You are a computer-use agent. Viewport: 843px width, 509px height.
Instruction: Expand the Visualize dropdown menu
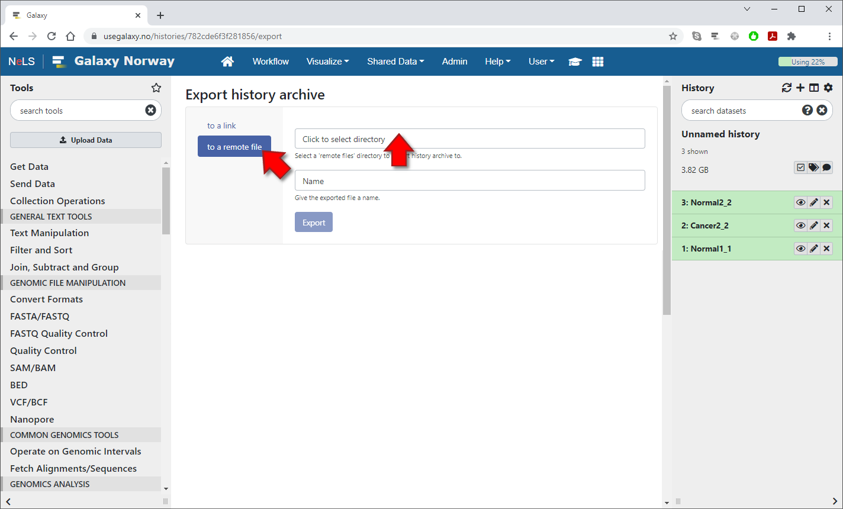[327, 62]
